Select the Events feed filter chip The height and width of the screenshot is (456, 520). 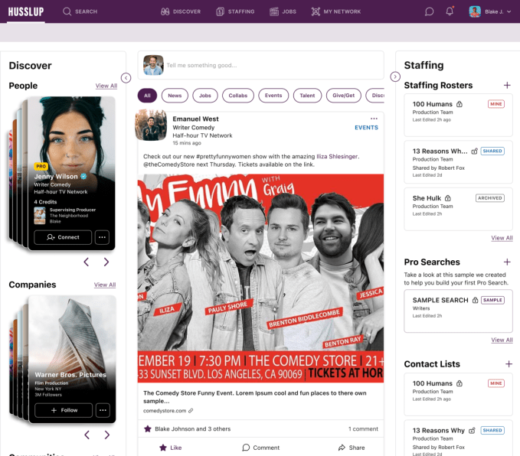click(273, 96)
